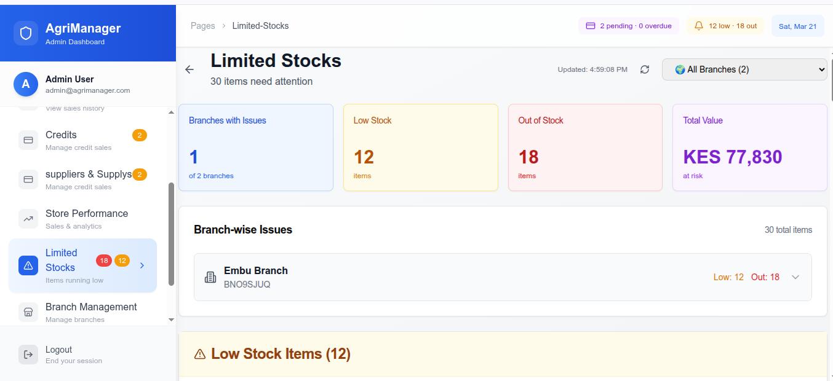The image size is (833, 381).
Task: Click the Low Stock summary card
Action: [420, 147]
